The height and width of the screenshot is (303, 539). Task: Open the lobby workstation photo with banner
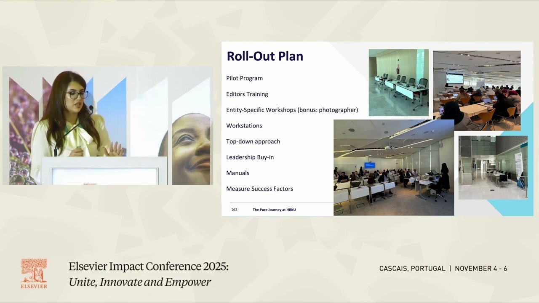tap(493, 167)
